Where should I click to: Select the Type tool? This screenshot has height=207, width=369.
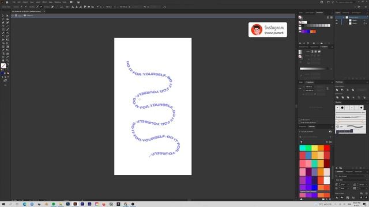3,26
